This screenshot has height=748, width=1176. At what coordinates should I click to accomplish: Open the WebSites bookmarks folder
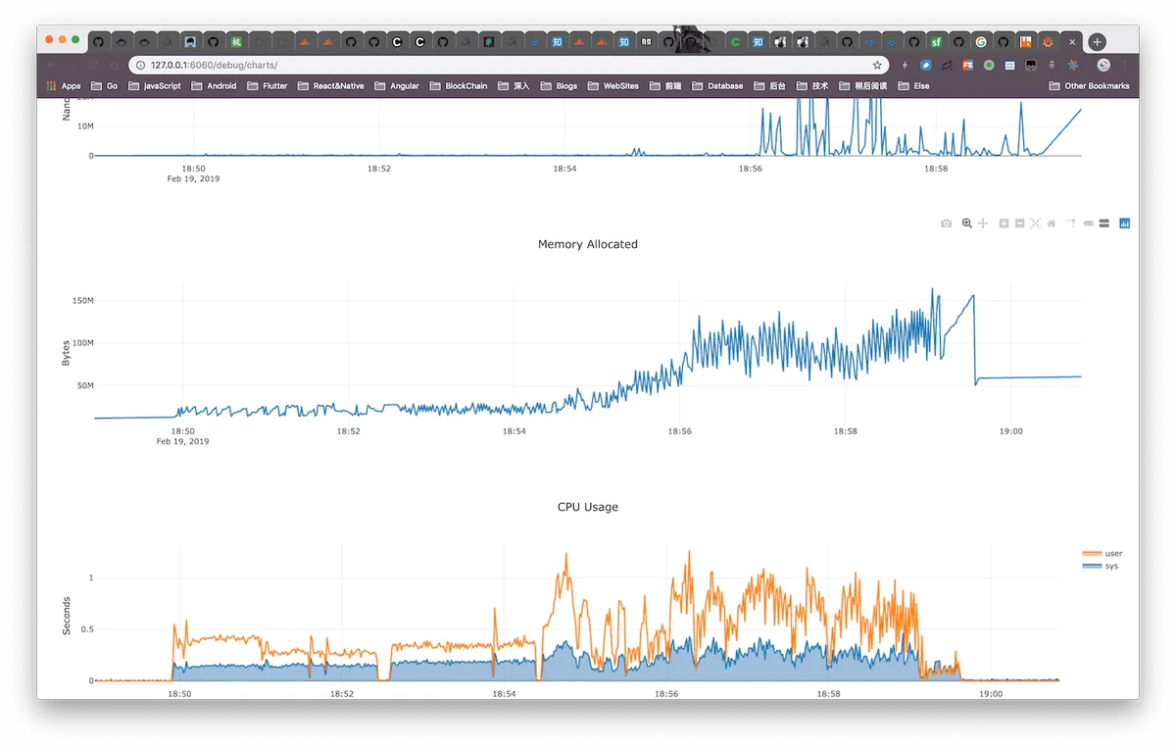point(612,86)
